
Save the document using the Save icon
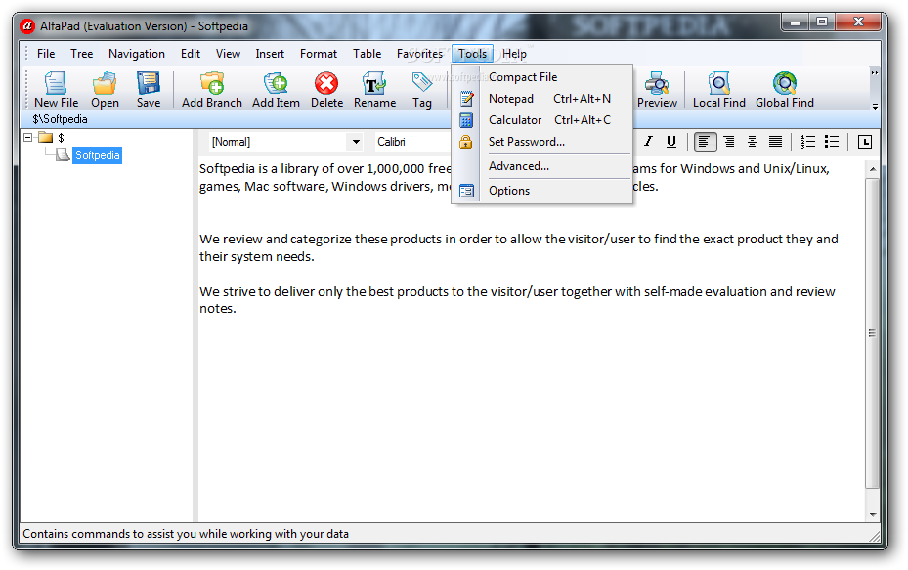pyautogui.click(x=149, y=89)
